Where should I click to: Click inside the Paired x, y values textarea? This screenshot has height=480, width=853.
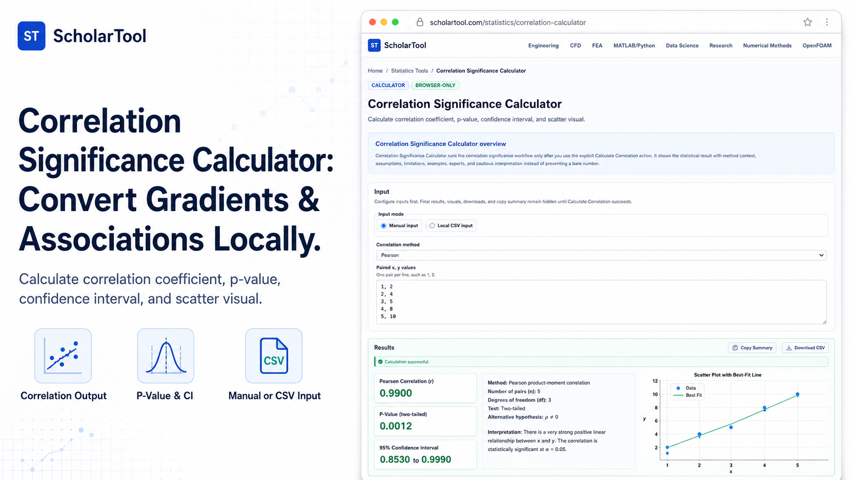601,301
